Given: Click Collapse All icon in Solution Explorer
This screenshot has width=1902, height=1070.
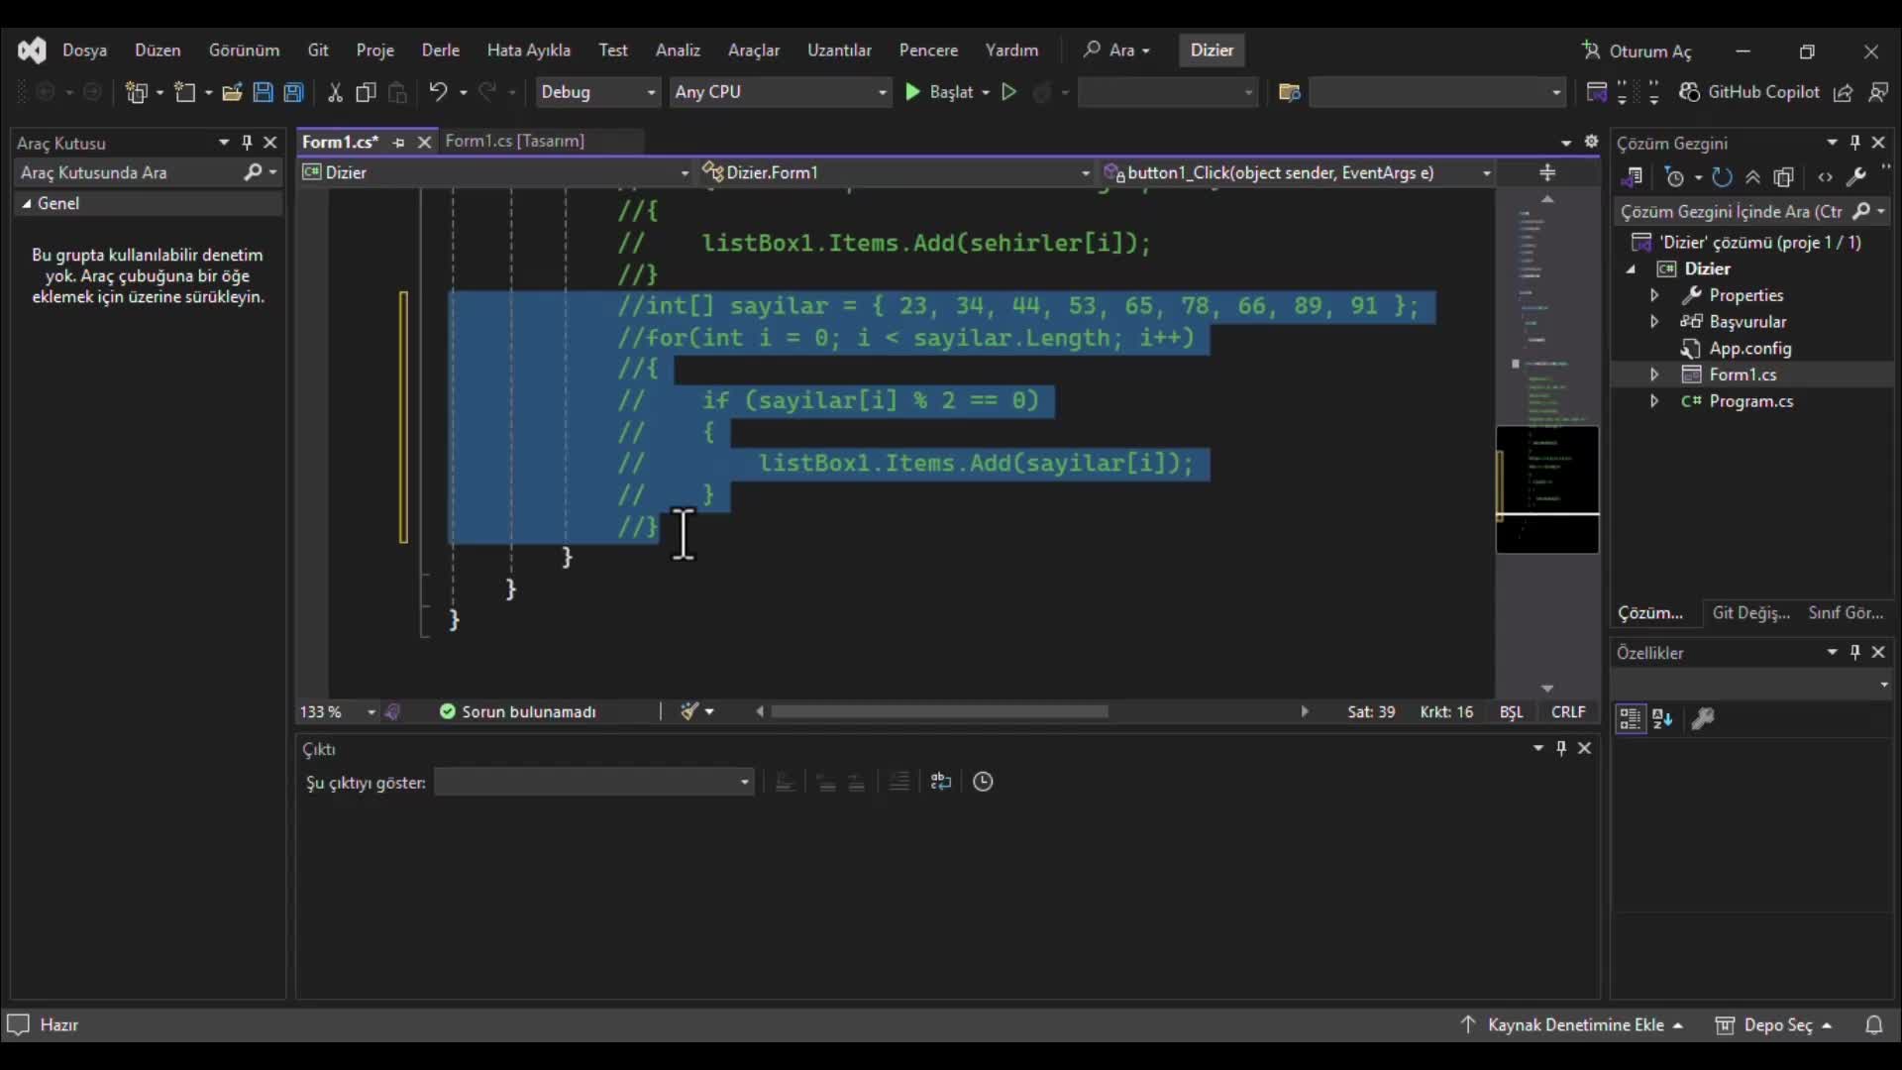Looking at the screenshot, I should pyautogui.click(x=1752, y=177).
